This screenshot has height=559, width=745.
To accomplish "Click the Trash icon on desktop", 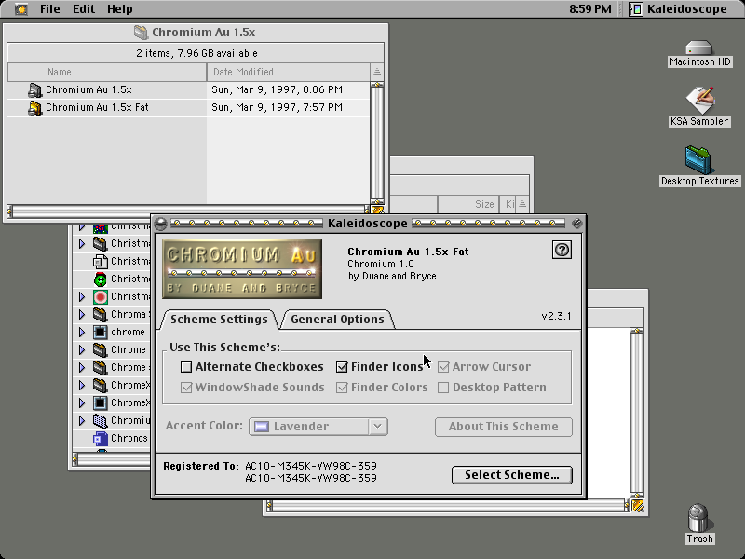I will (698, 518).
